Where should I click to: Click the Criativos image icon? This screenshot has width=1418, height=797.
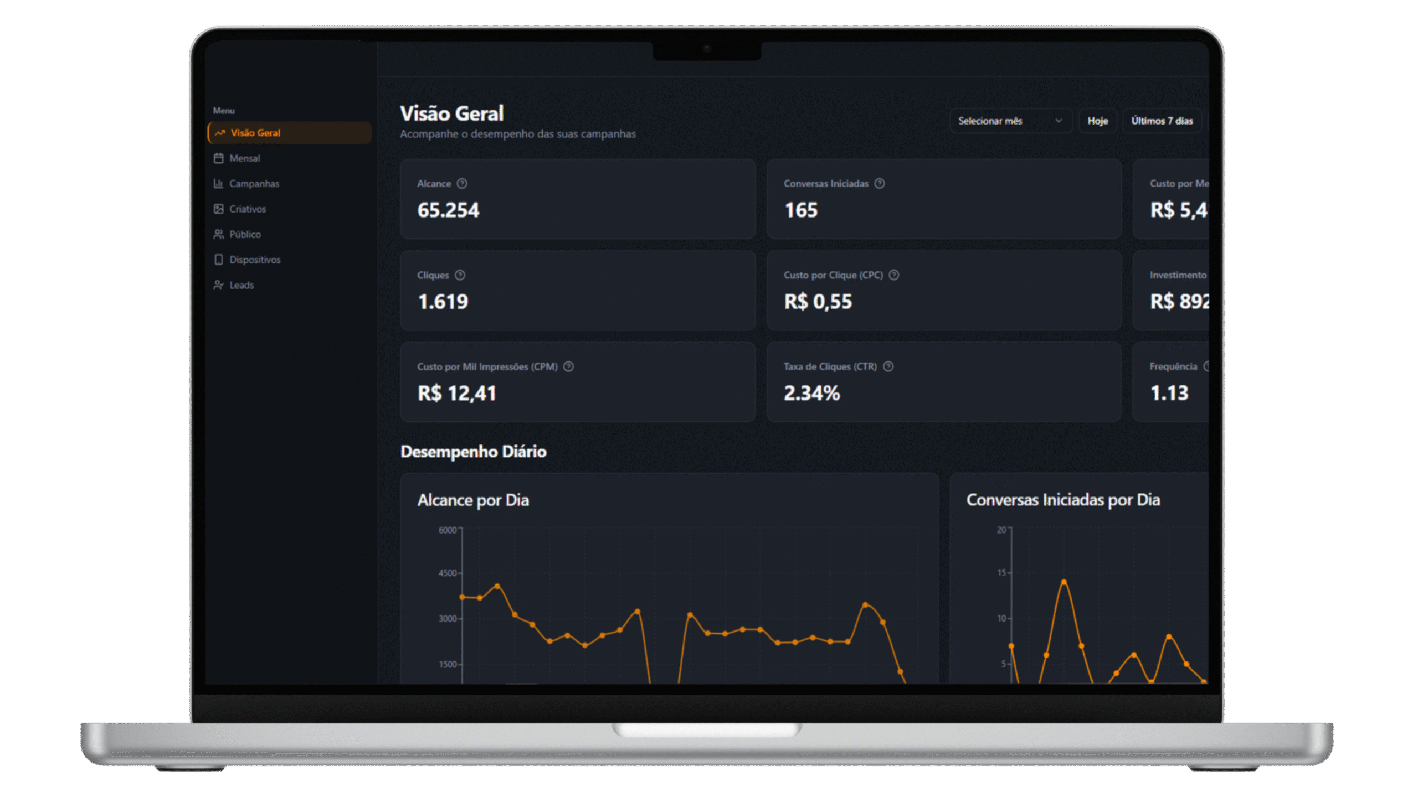click(x=218, y=209)
